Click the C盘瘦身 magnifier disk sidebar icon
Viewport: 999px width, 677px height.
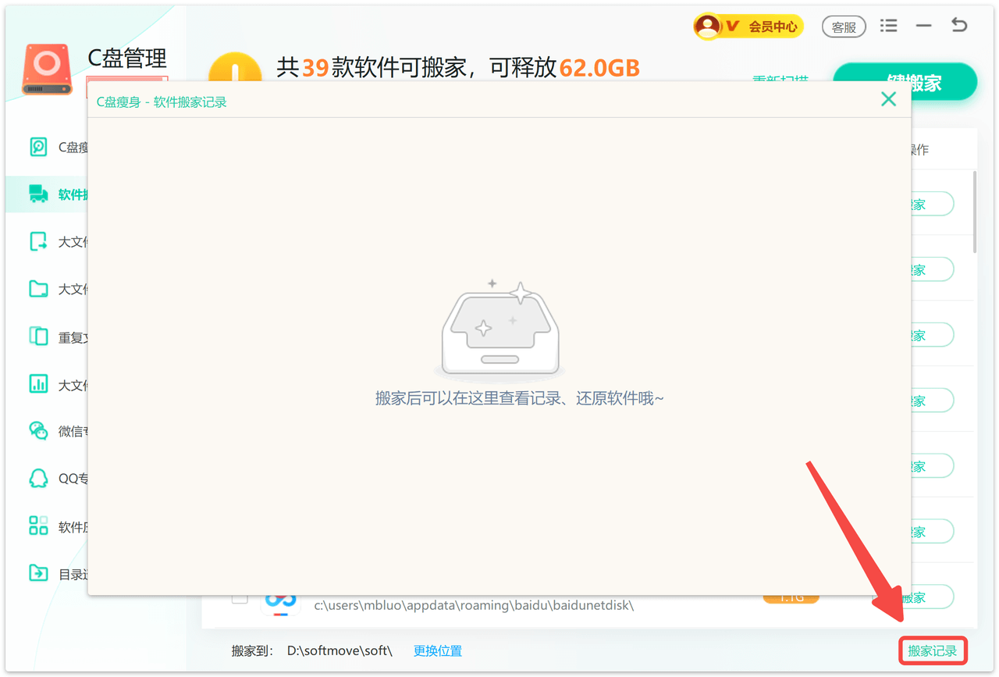pos(38,147)
